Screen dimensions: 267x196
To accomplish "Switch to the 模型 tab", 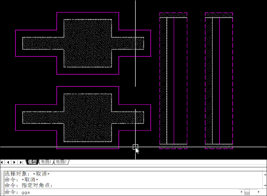I will tap(32, 162).
